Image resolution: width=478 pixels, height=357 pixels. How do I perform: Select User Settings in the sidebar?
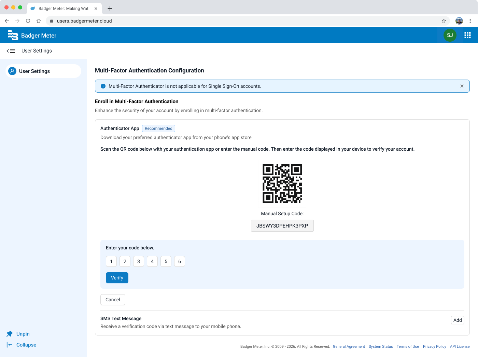pos(43,71)
